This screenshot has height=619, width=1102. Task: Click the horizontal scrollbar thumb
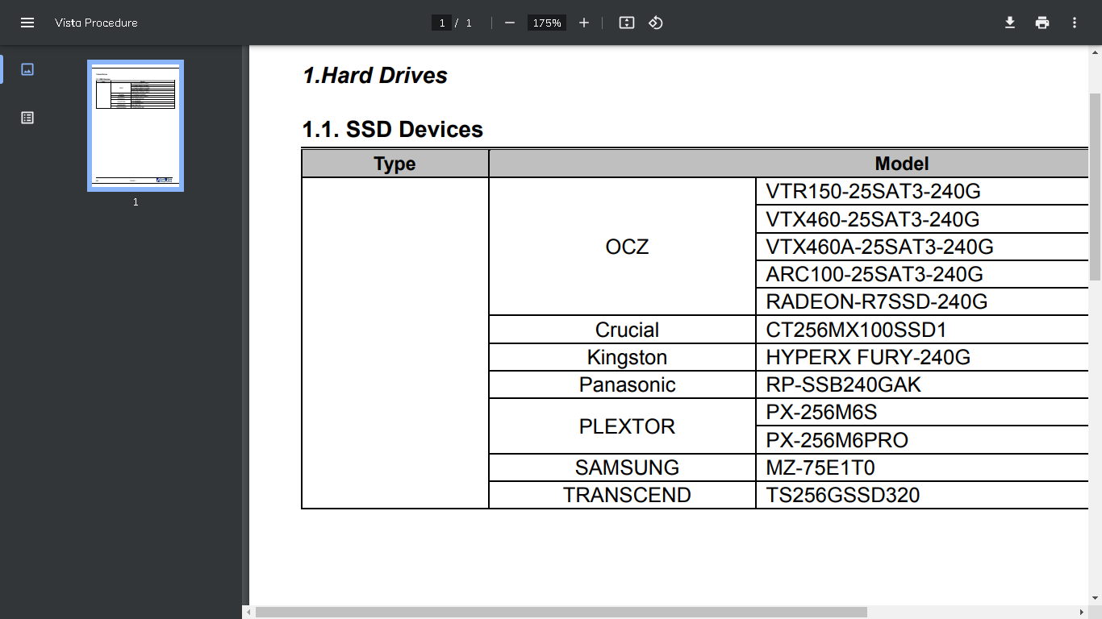click(x=561, y=613)
